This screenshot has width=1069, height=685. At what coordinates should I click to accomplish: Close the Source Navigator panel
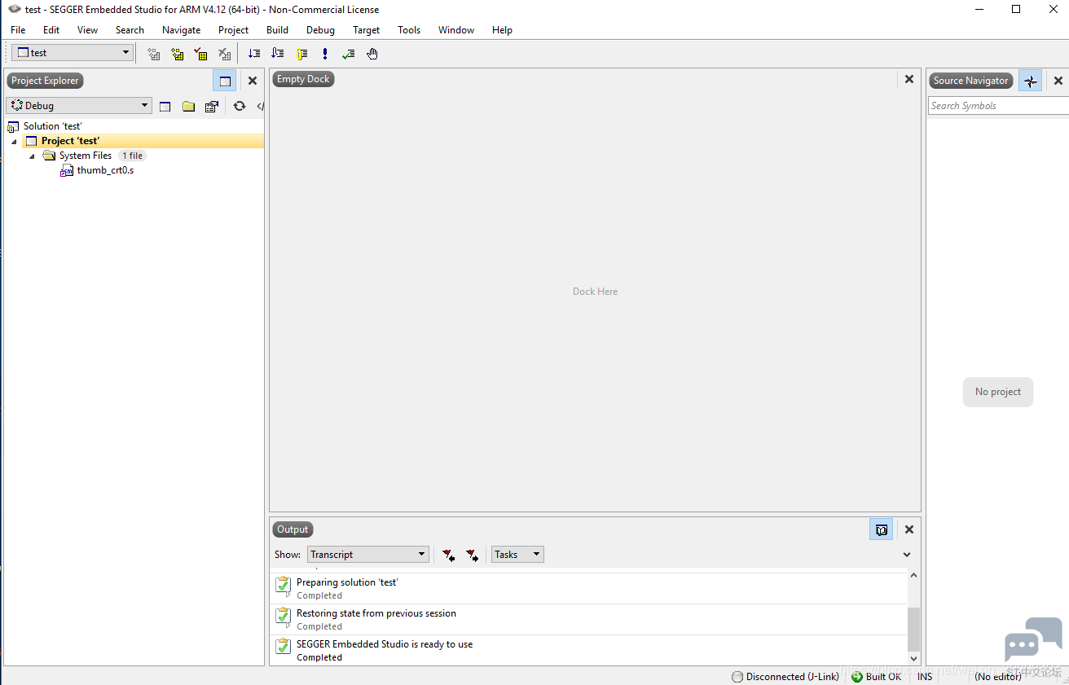click(1058, 81)
